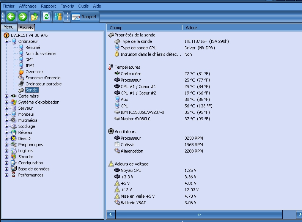Switch to the Favoris tab
Screen dimensions: 302x222
(26, 28)
